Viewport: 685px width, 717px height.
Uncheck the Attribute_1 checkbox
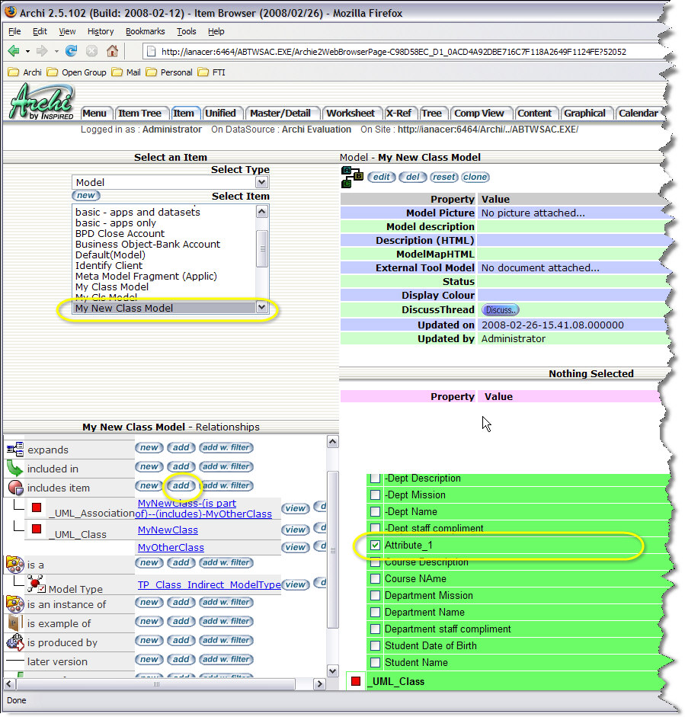pos(375,546)
